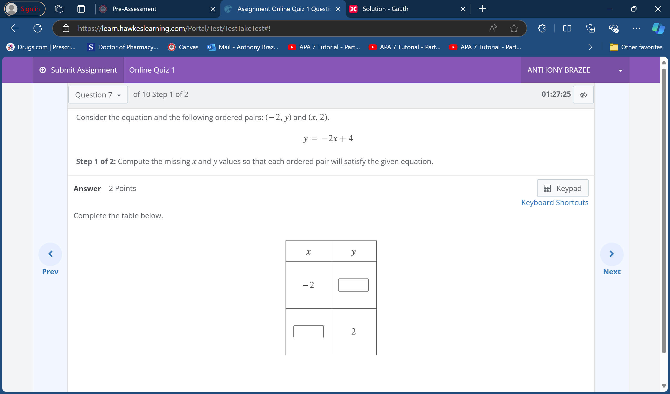Reload the Hawkes Learning page

(38, 28)
